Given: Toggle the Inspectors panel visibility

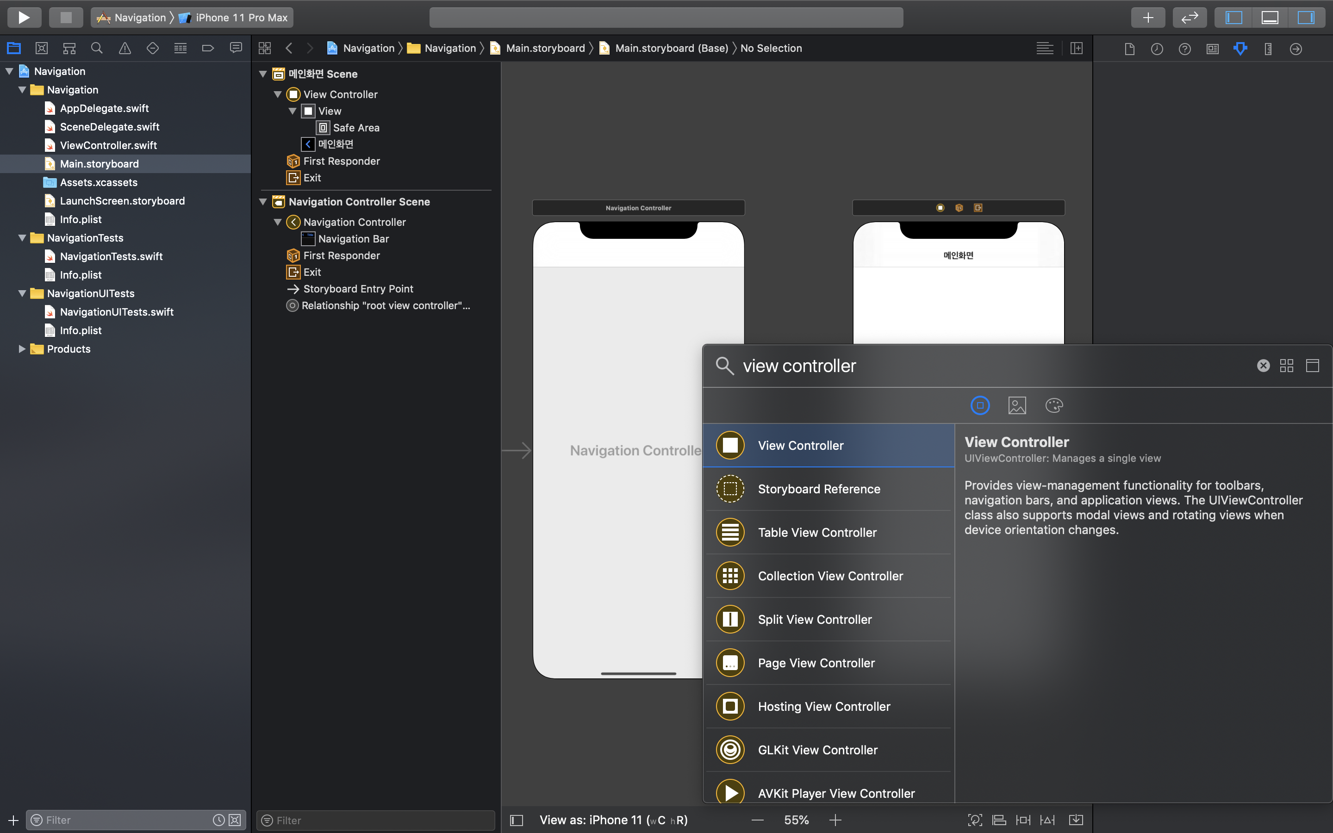Looking at the screenshot, I should (1305, 18).
